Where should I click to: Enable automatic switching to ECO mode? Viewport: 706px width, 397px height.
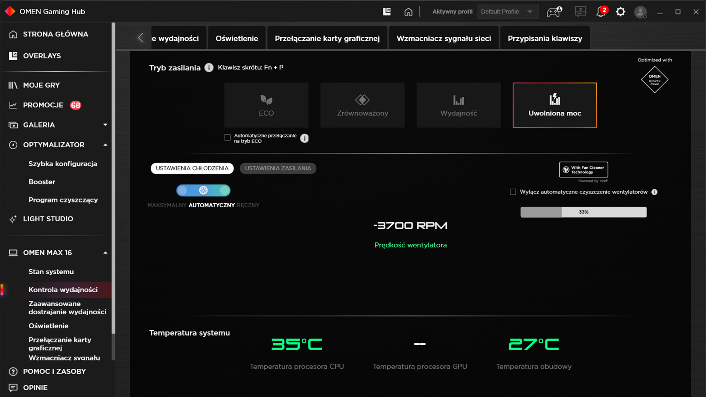pos(227,137)
